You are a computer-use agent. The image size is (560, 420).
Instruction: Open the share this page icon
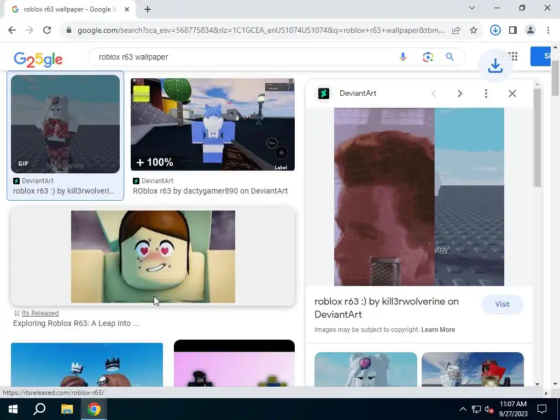(x=456, y=31)
